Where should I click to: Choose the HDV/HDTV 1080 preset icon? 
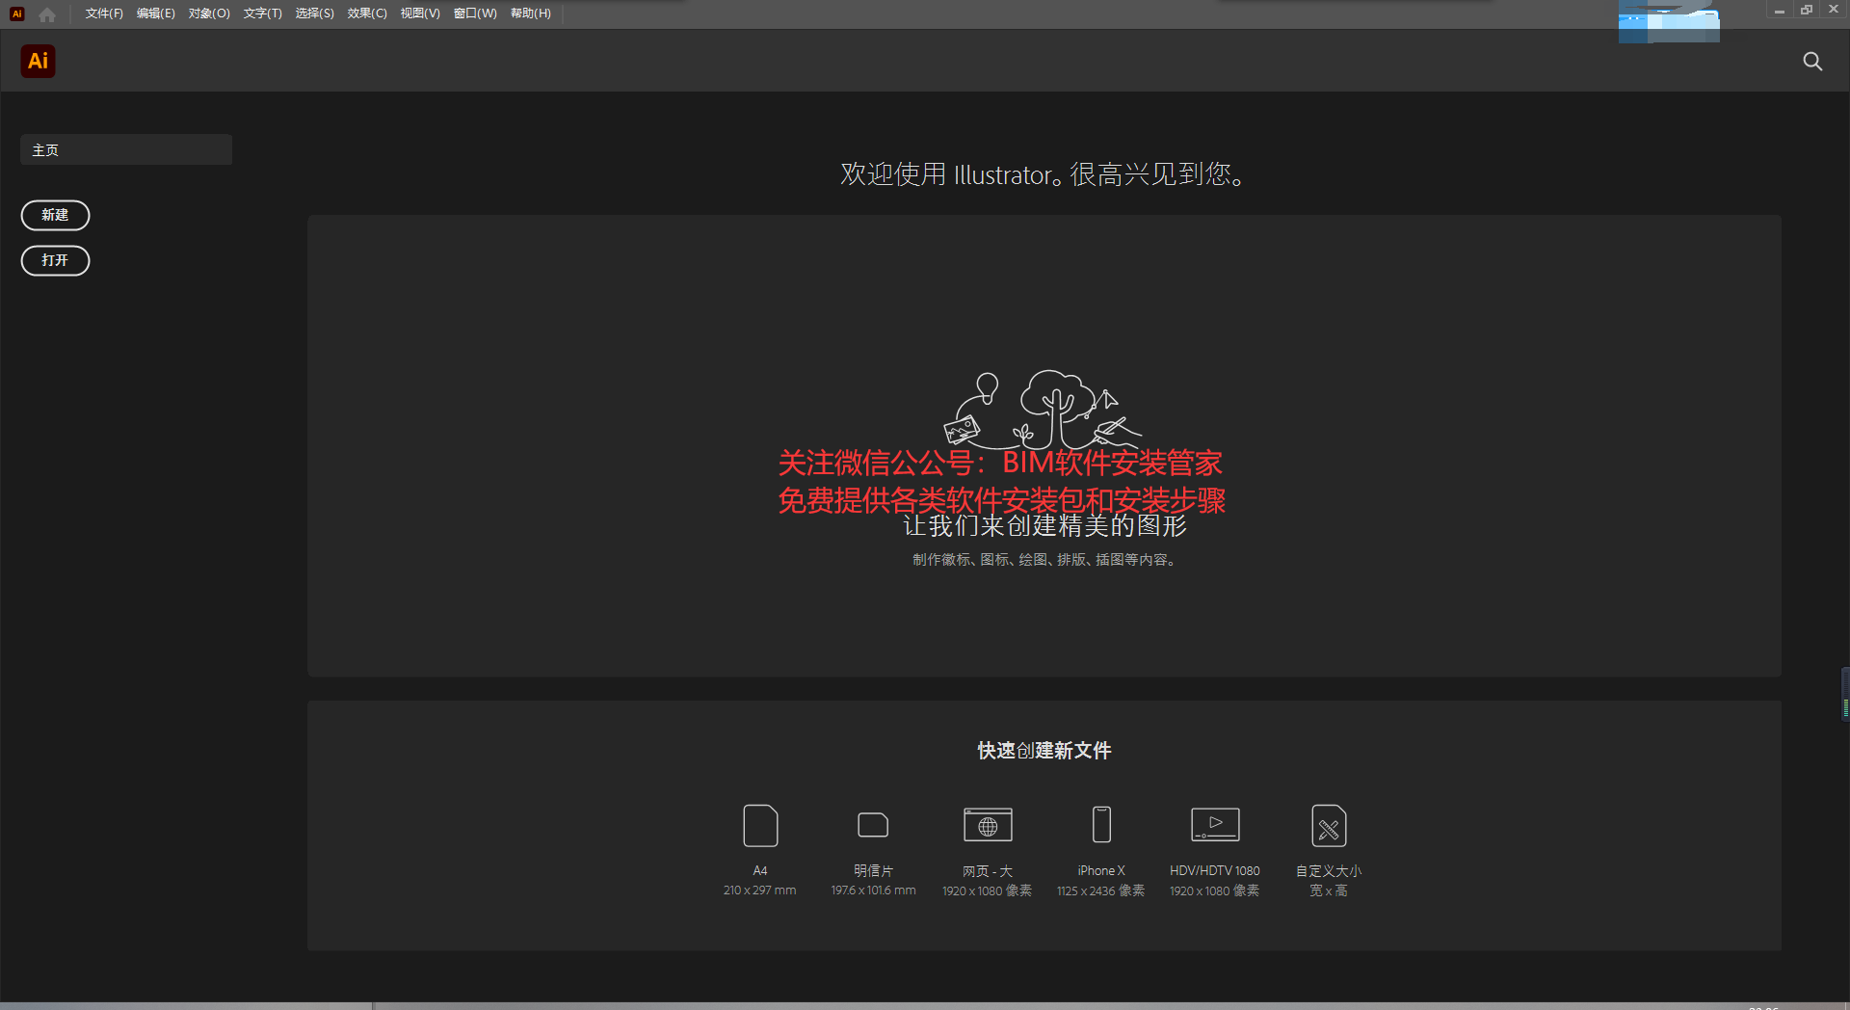tap(1215, 824)
